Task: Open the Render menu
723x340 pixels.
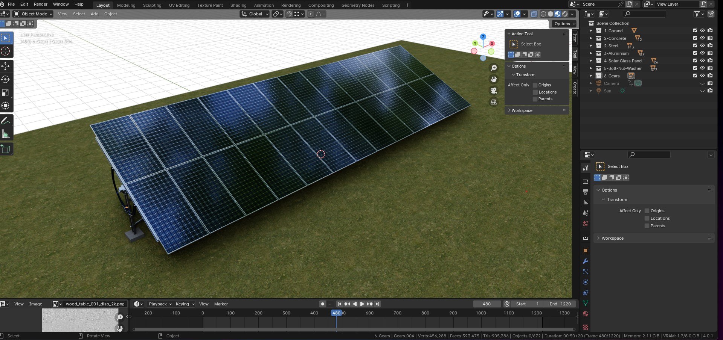Action: (41, 4)
